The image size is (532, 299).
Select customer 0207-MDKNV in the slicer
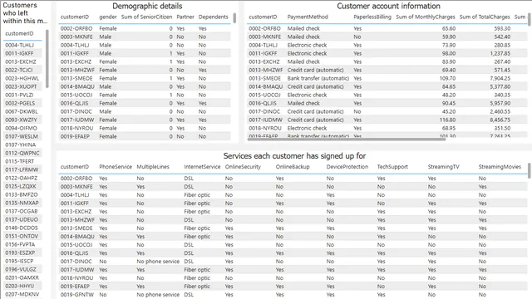(x=22, y=294)
